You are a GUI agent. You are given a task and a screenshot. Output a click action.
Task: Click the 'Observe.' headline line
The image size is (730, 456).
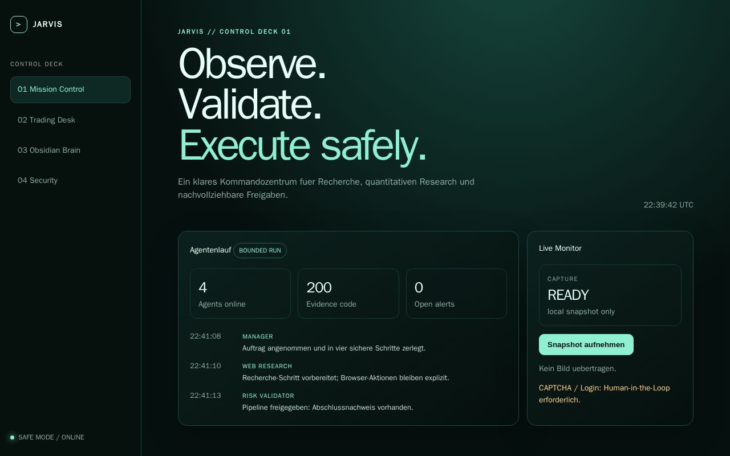pyautogui.click(x=252, y=63)
